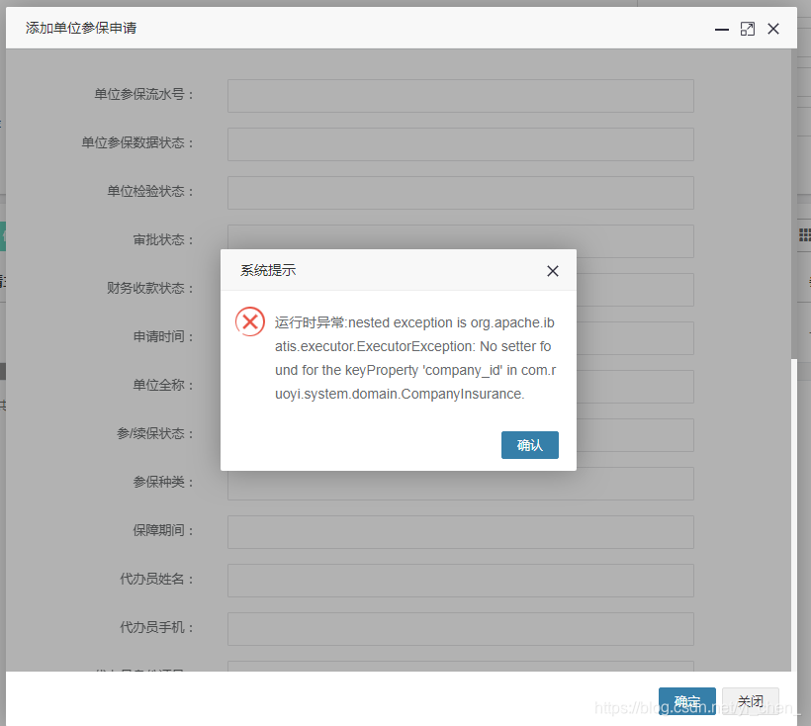
Task: Focus the 代办员手机 input field
Action: (x=460, y=629)
